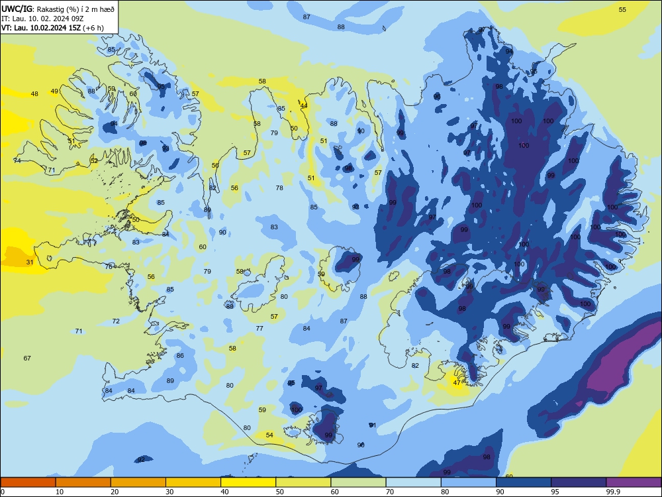Screen dimensions: 662x497
Task: Click the dark orange 0–10 legend swatch
Action: 28,482
